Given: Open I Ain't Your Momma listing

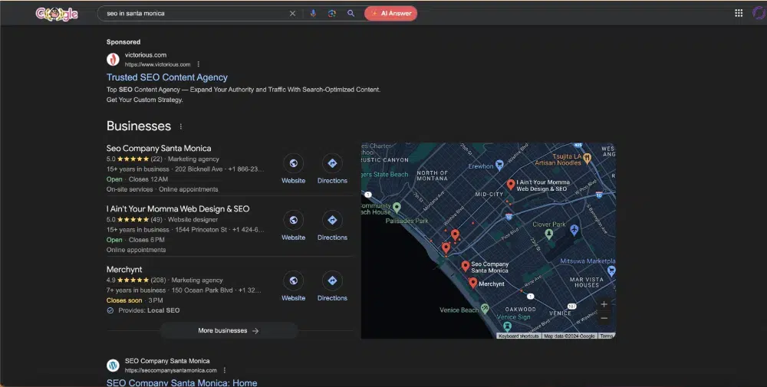Looking at the screenshot, I should [178, 208].
